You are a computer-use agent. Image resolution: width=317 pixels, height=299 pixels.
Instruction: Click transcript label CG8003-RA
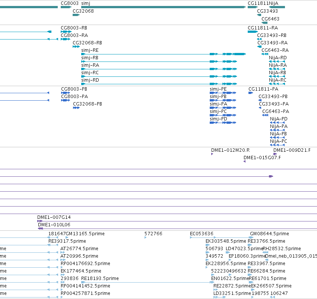tap(75, 35)
